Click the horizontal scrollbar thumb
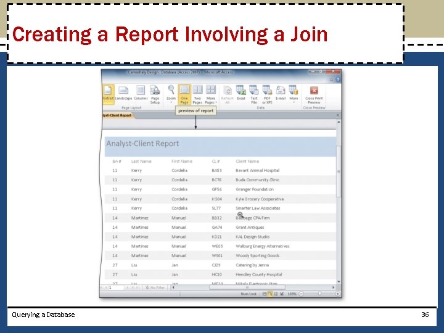Viewport: 444px width, 333px height. 247,287
